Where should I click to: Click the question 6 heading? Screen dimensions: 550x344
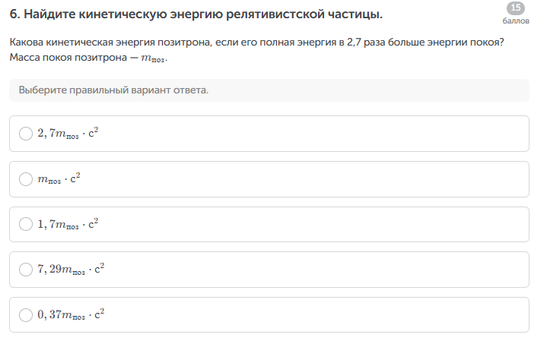196,14
